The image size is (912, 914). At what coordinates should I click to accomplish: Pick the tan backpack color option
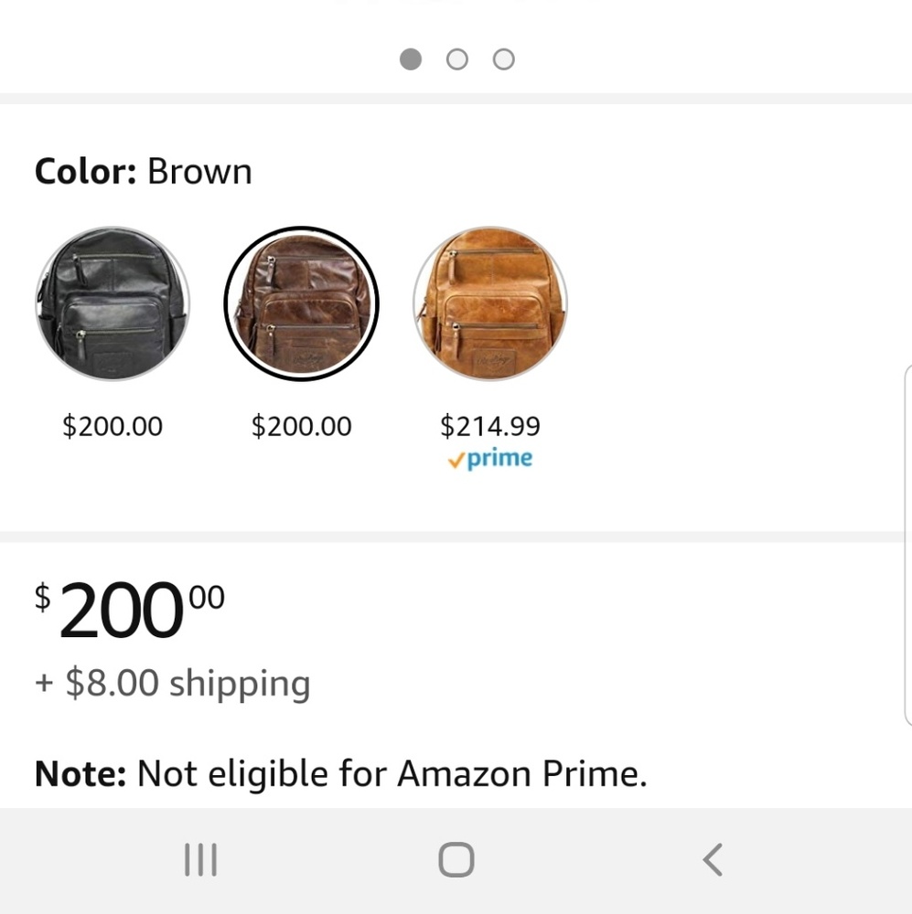(490, 303)
